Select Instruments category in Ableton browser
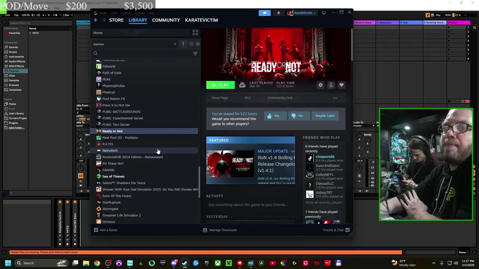The width and height of the screenshot is (479, 269). [x=16, y=57]
